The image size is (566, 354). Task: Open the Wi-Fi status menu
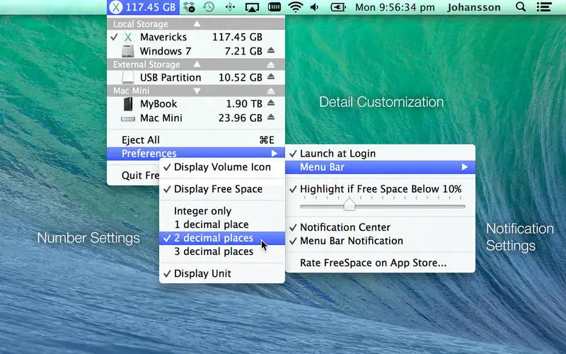[x=296, y=7]
